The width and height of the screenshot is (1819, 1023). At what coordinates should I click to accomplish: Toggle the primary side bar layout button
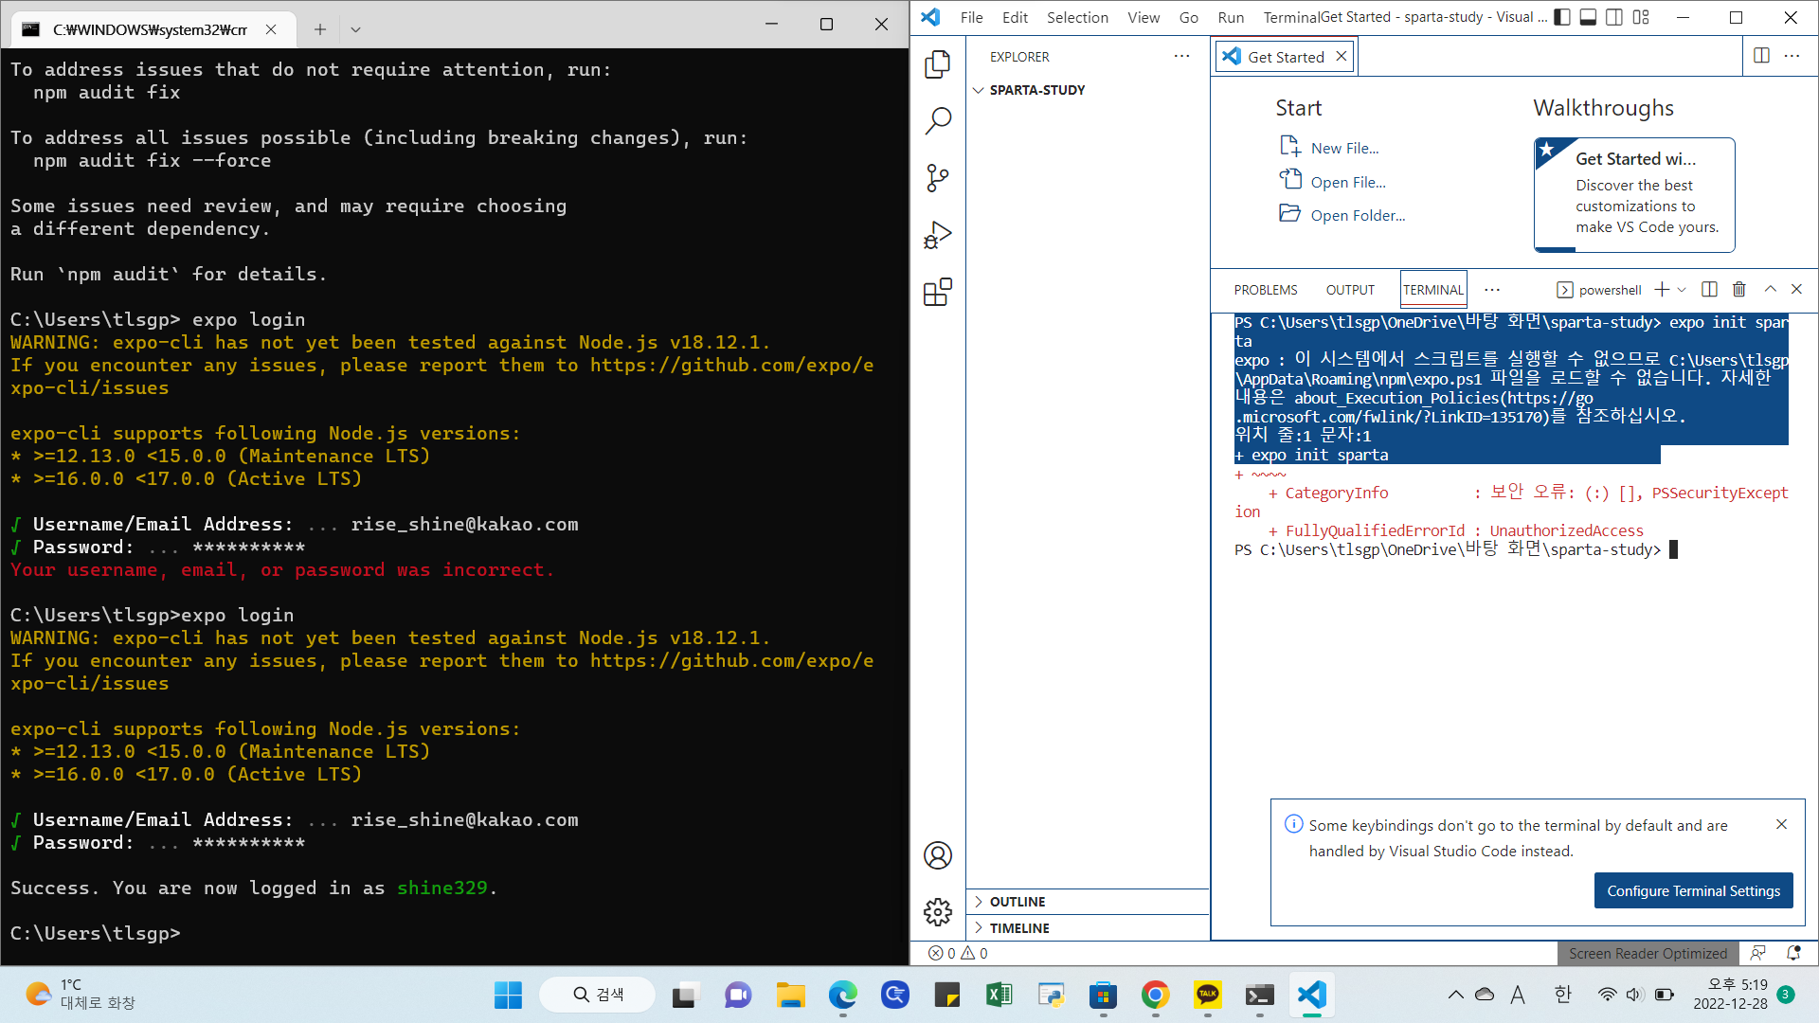pos(1562,17)
